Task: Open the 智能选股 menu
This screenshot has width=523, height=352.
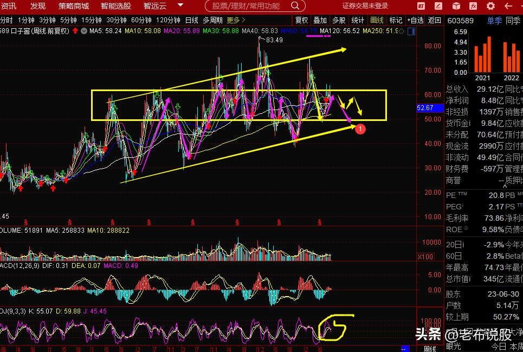Action: (116, 6)
